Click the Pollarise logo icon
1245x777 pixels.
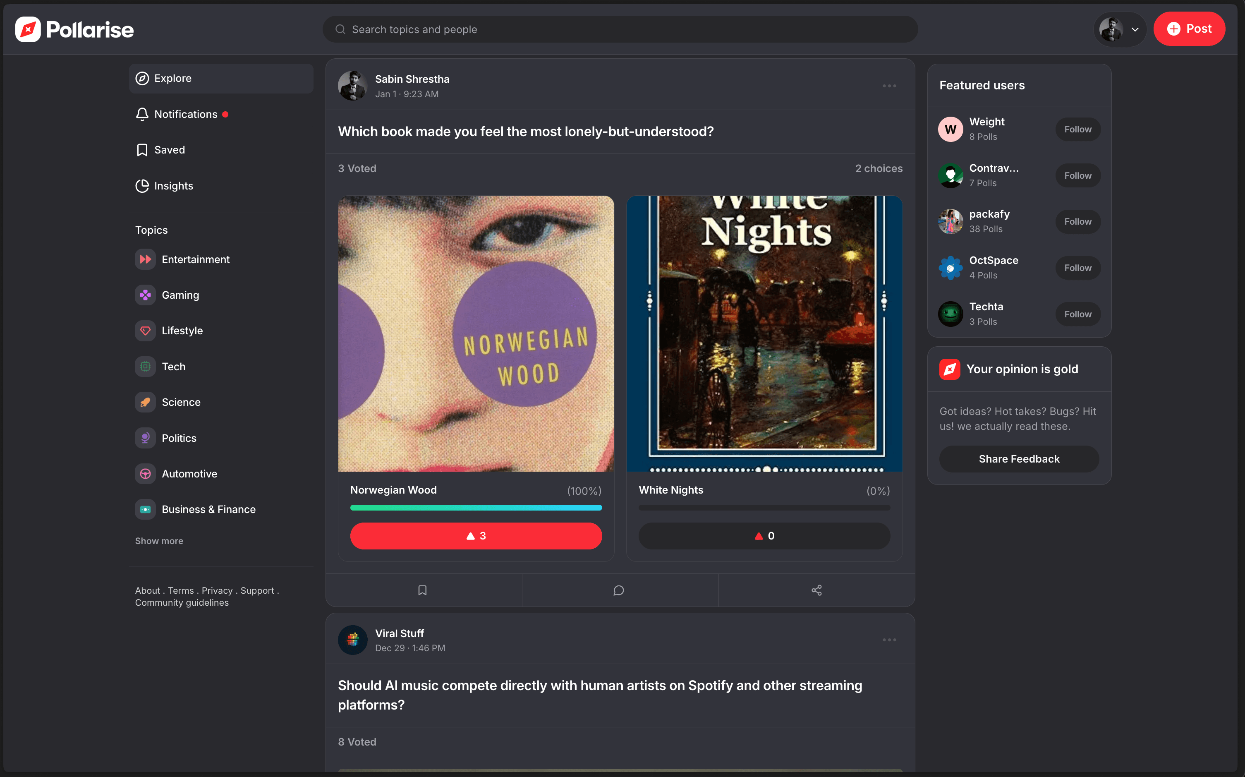pos(28,29)
